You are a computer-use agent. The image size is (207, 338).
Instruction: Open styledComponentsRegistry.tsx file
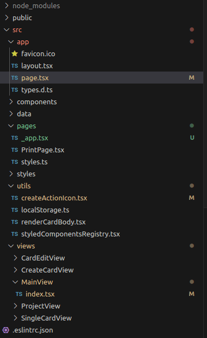pos(70,234)
